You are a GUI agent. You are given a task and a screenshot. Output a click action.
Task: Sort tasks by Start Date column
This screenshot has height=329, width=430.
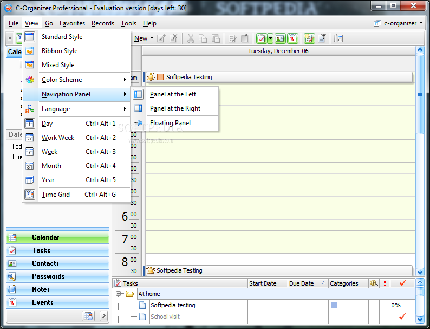pos(268,283)
